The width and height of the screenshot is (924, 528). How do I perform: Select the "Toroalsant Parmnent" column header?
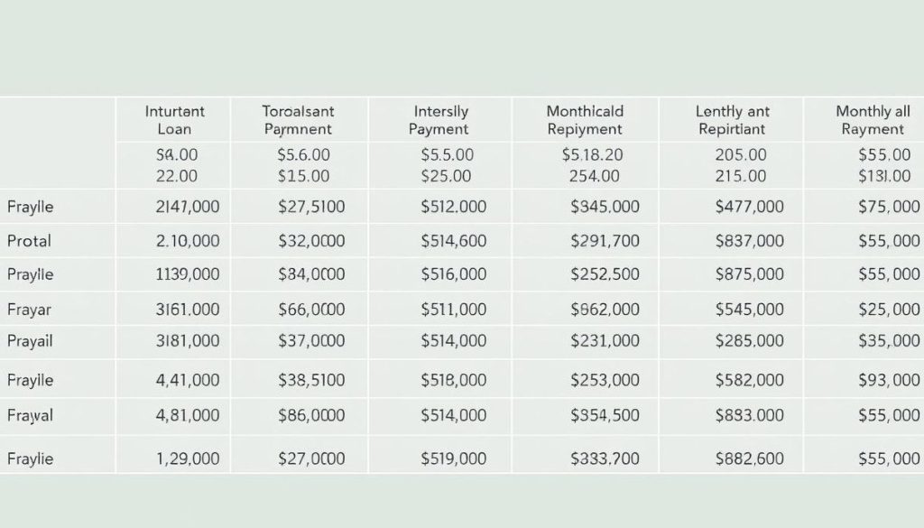[298, 120]
